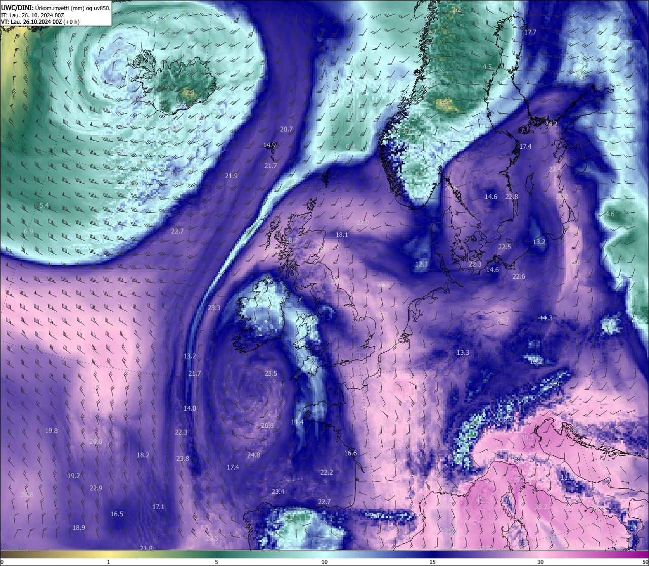
Task: Click the legend tick label '10'
Action: coord(324,562)
